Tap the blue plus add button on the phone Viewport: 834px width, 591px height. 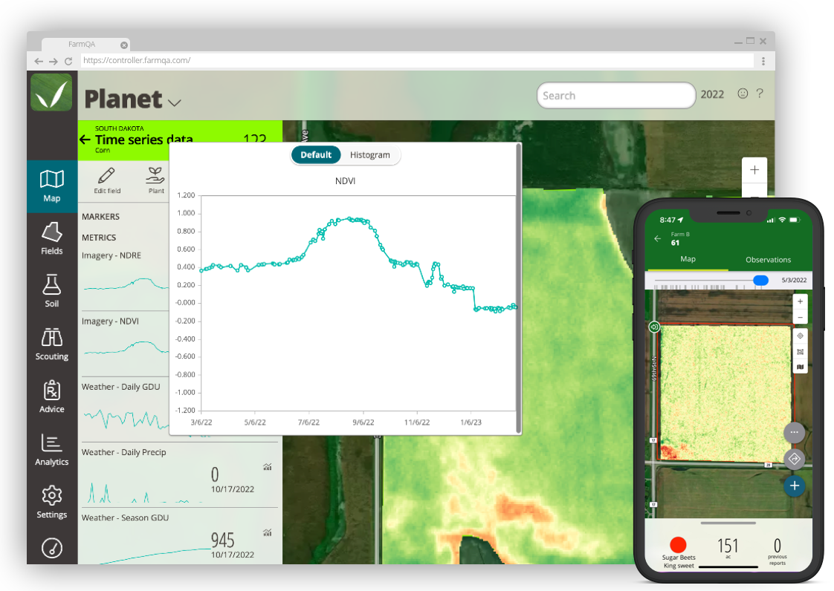click(794, 486)
